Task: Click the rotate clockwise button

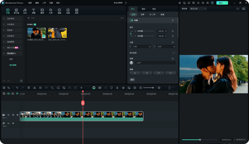Action: tap(159, 73)
